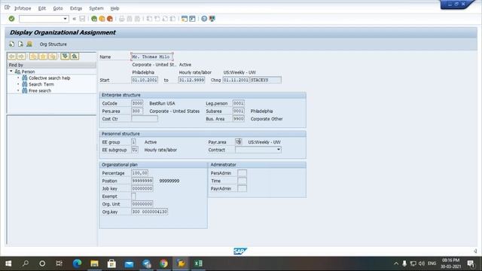The height and width of the screenshot is (271, 482).
Task: Click the previous arrow in the object manager
Action: [x=12, y=56]
